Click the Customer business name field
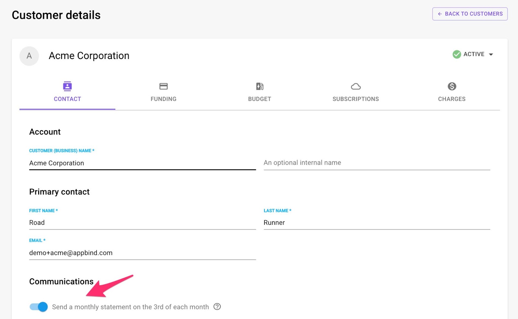Image resolution: width=518 pixels, height=319 pixels. click(x=142, y=163)
